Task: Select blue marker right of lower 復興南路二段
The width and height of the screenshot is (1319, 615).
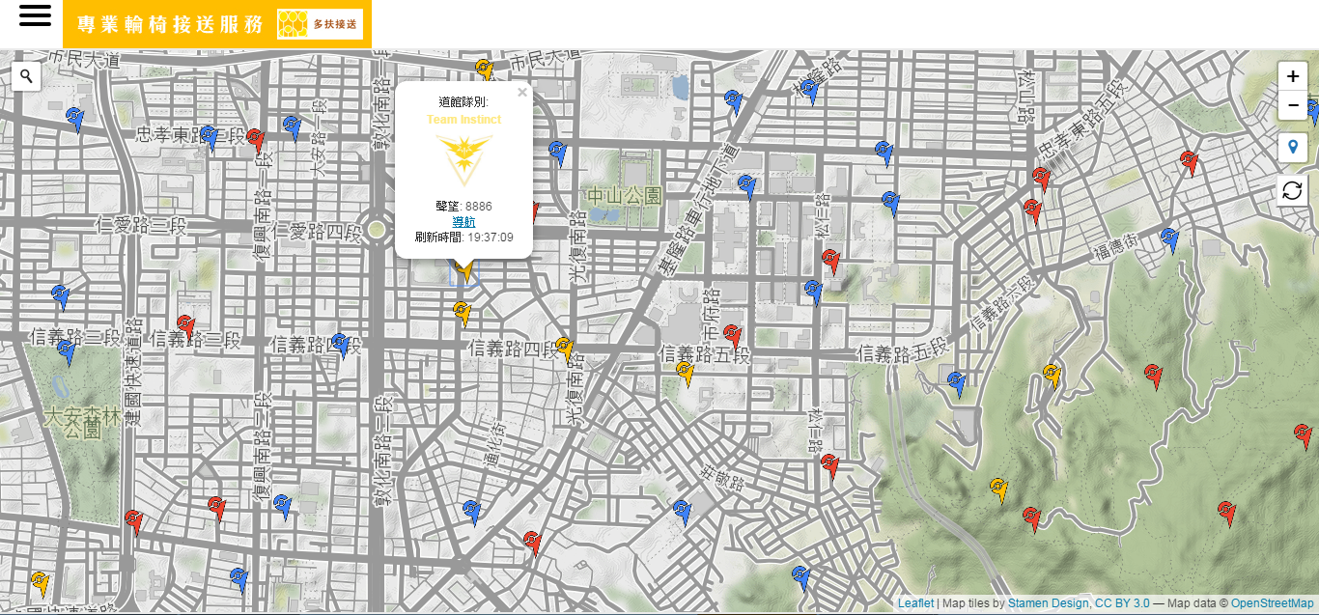Action: [x=282, y=506]
